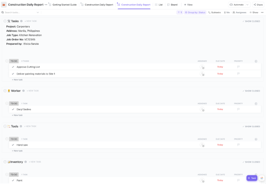Switch to the List view tab
Screen dimensions: 266x184
tap(159, 5)
